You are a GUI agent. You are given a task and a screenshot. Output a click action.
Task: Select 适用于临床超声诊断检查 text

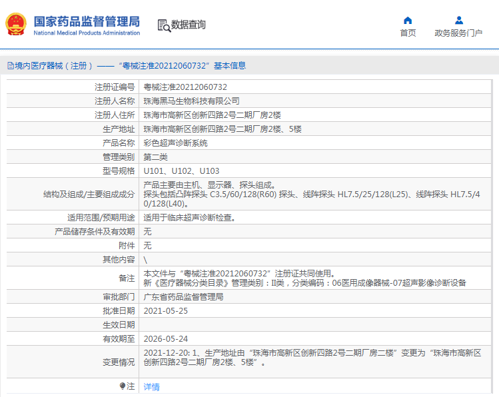point(189,218)
